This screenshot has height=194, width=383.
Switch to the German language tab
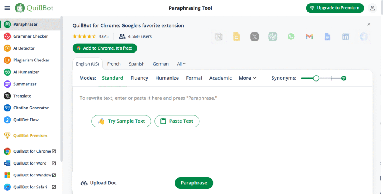[x=160, y=64]
